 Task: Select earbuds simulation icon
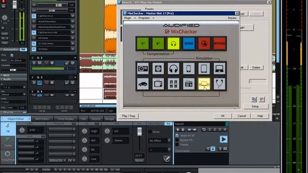(219, 84)
